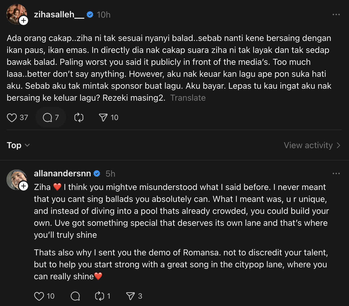Open comments on zihasalleh__'s post
Viewport: 349px width, 306px height.
(x=47, y=118)
